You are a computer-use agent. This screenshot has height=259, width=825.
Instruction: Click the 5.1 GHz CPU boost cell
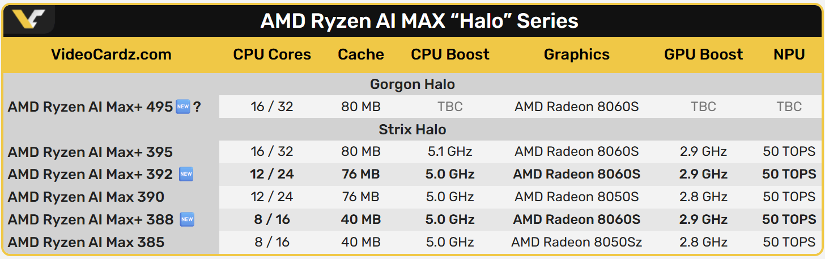(x=449, y=152)
